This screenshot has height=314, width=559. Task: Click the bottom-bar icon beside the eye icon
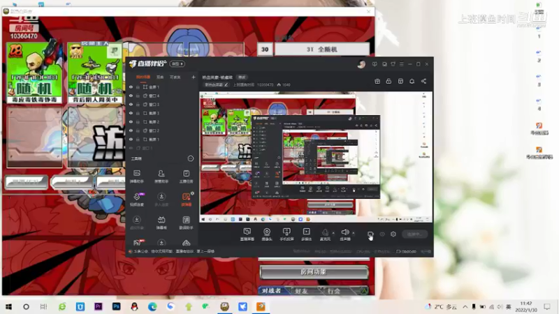point(370,234)
